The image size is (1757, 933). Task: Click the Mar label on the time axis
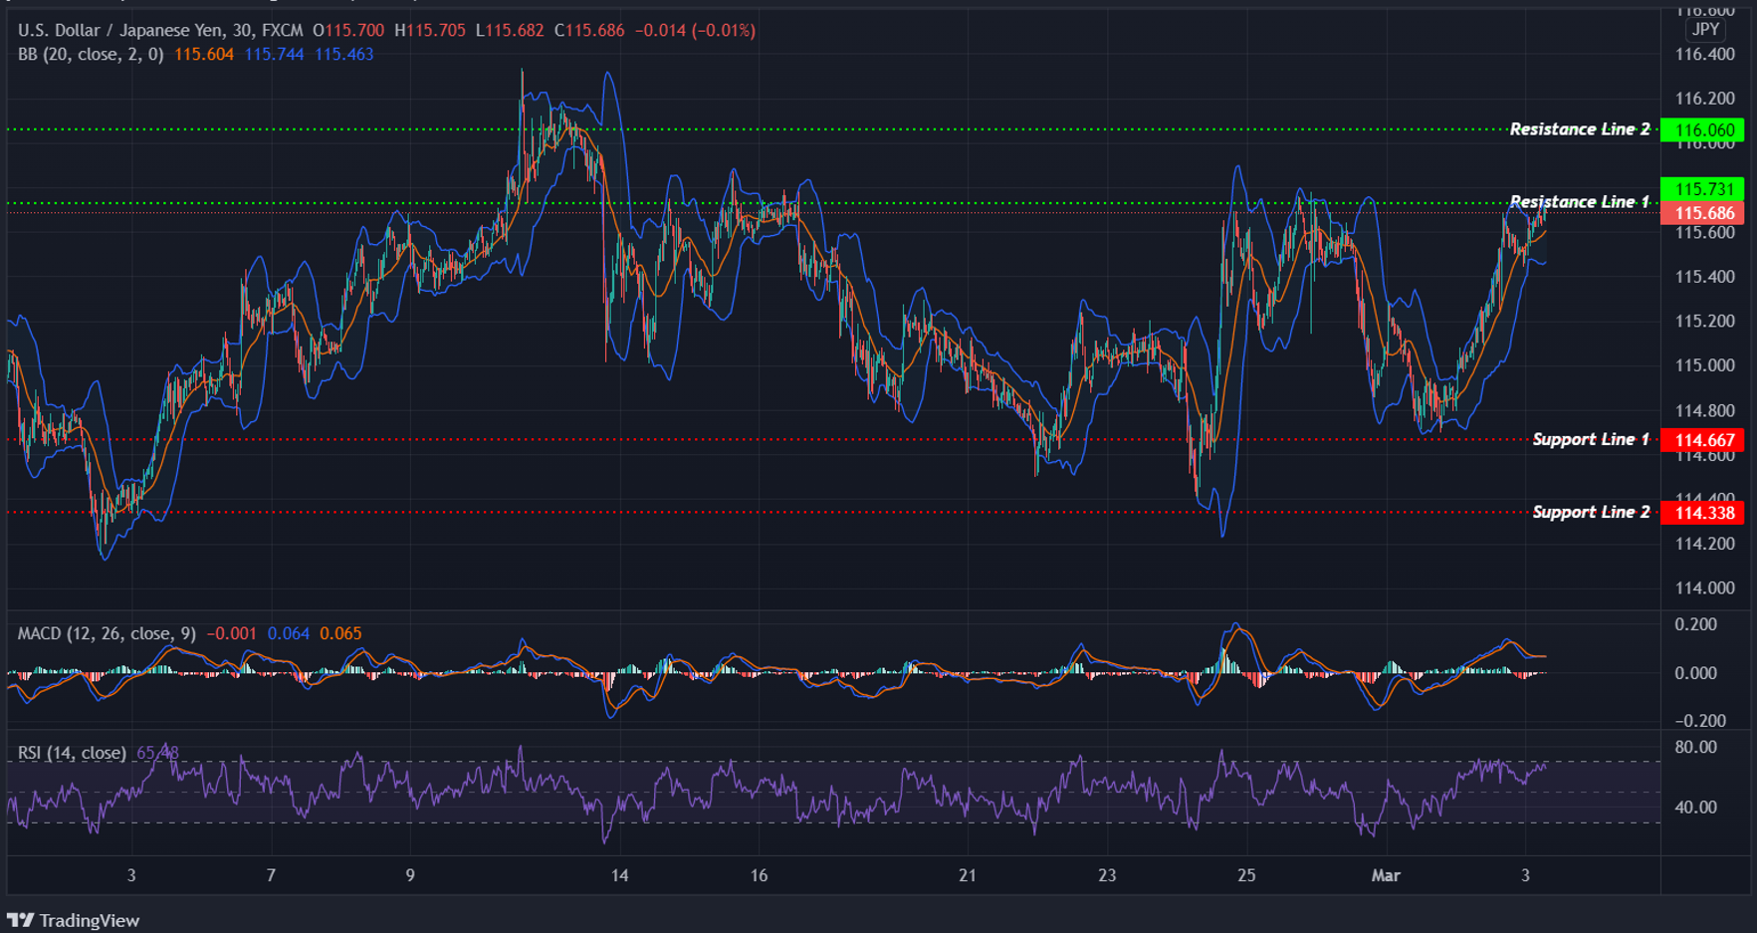1387,877
